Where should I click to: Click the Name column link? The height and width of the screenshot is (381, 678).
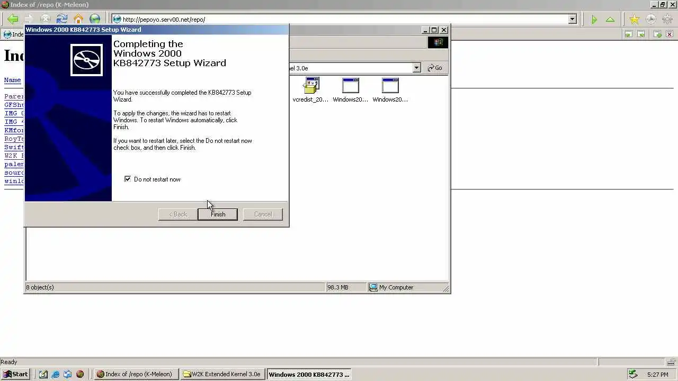[13, 80]
